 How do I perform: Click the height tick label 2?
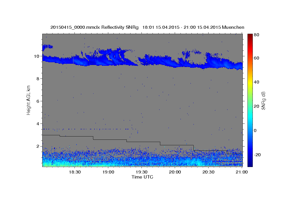point(38,146)
